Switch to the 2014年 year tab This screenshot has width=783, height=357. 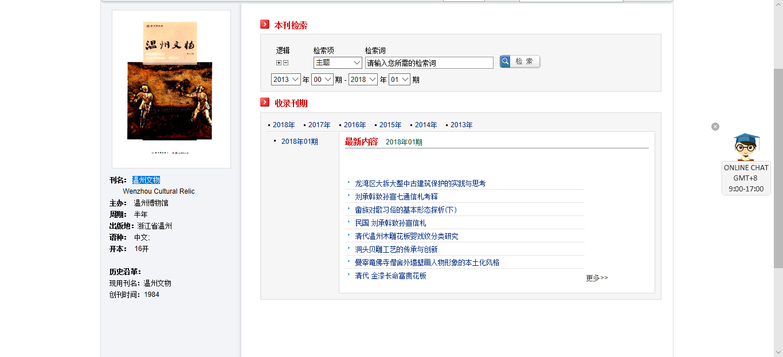(x=426, y=125)
